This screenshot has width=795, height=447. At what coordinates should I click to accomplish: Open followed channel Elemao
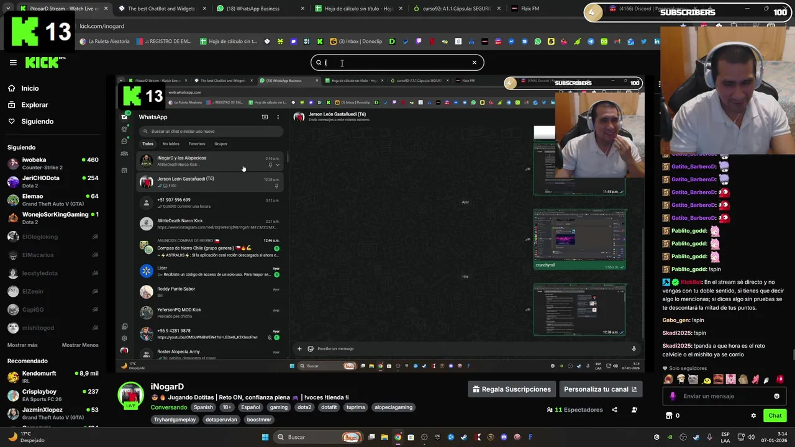point(53,200)
